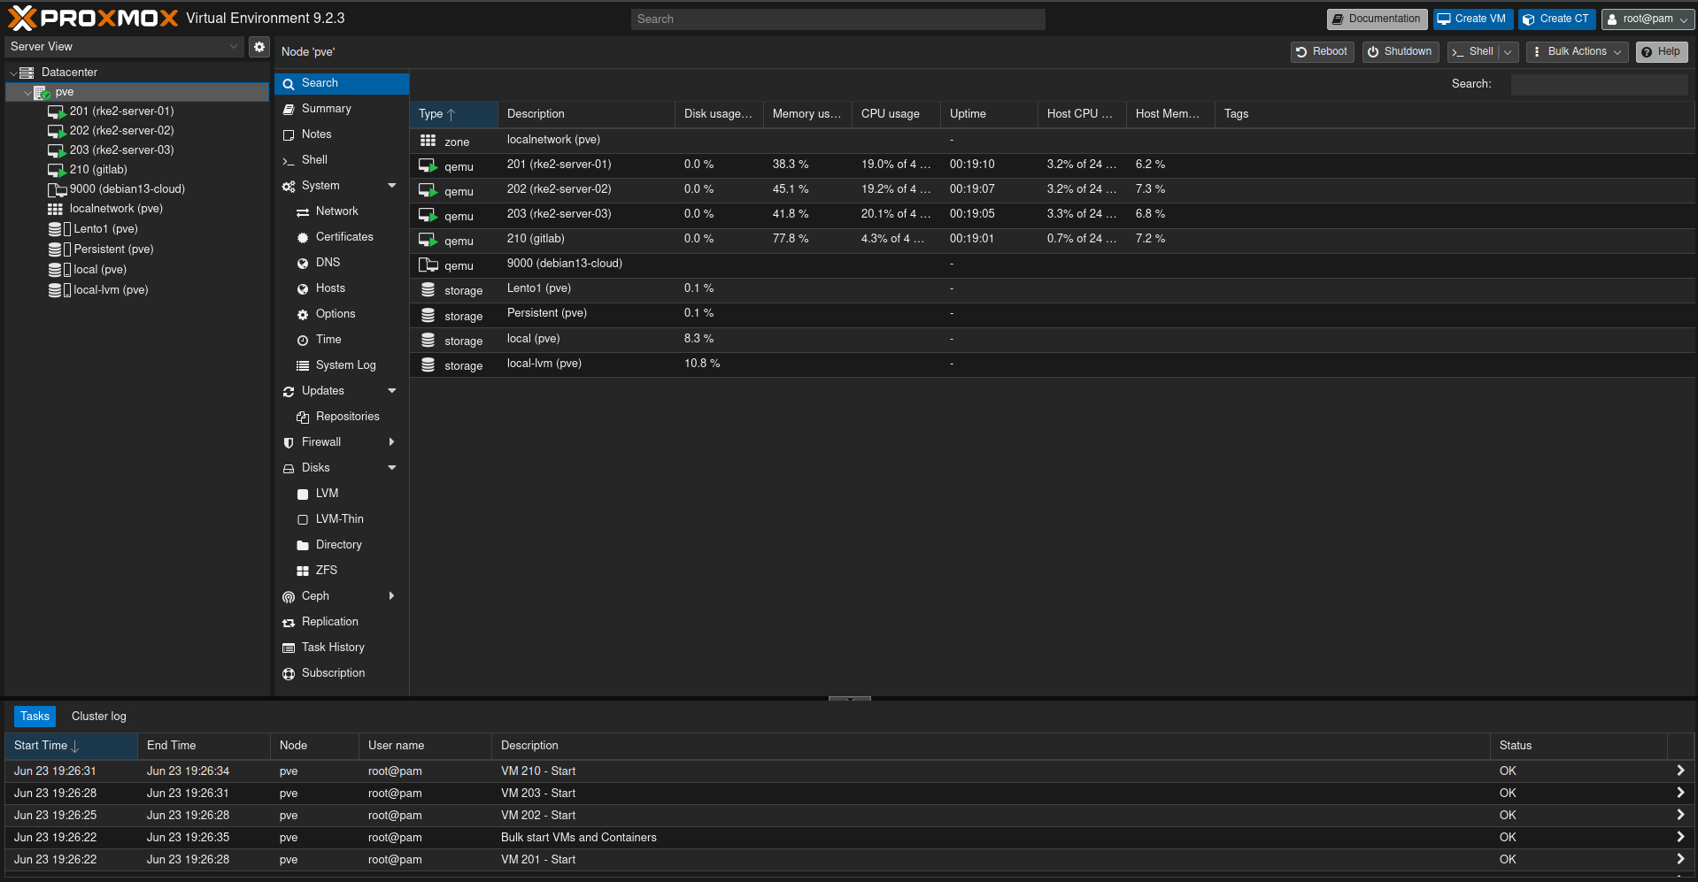Click the Directory folder icon
This screenshot has height=882, width=1698.
coord(303,545)
